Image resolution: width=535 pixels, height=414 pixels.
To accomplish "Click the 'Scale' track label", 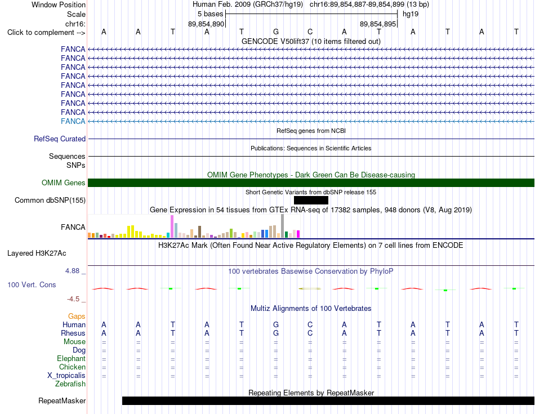I will point(76,14).
